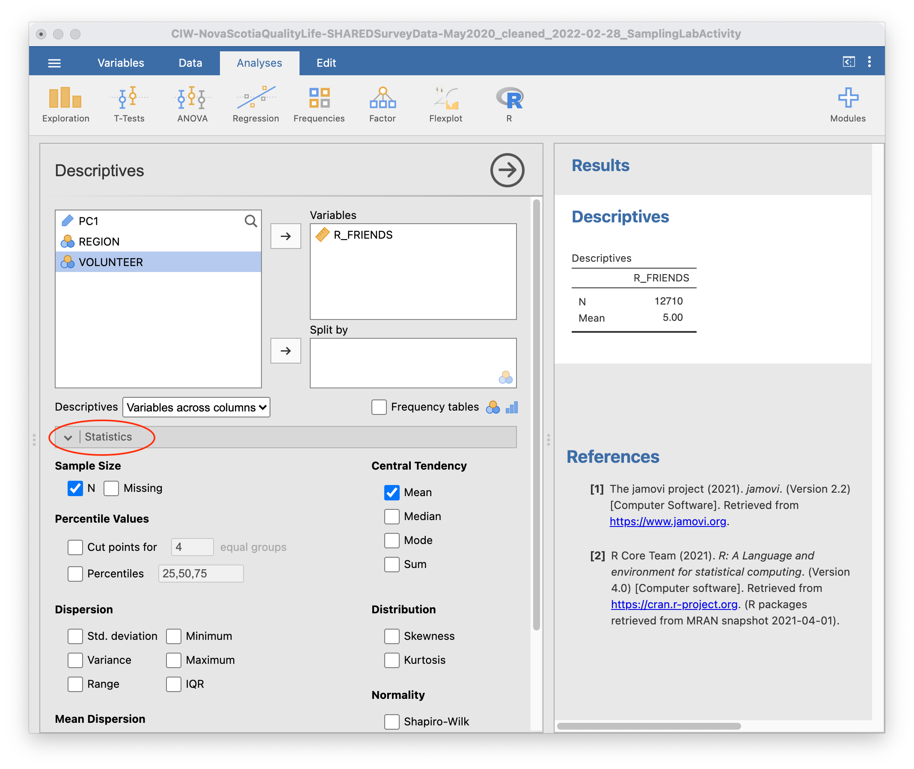914x769 pixels.
Task: Open the Variables across columns dropdown
Action: click(x=196, y=408)
